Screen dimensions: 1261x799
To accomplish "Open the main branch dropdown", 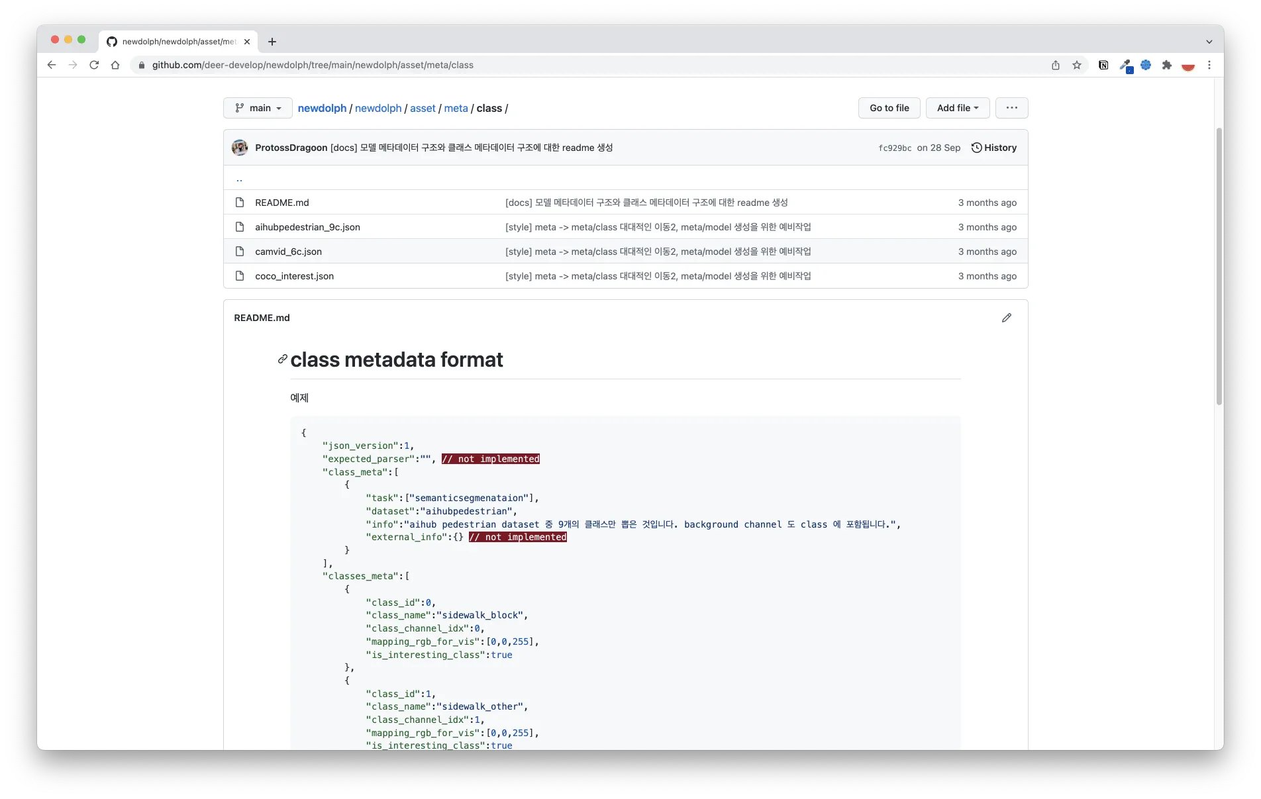I will [258, 108].
